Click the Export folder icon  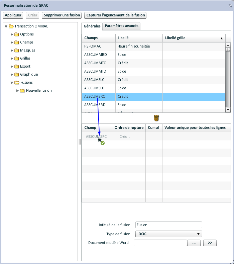click(16, 66)
